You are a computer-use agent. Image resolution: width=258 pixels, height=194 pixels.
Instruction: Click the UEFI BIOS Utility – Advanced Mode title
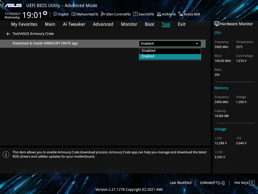62,6
